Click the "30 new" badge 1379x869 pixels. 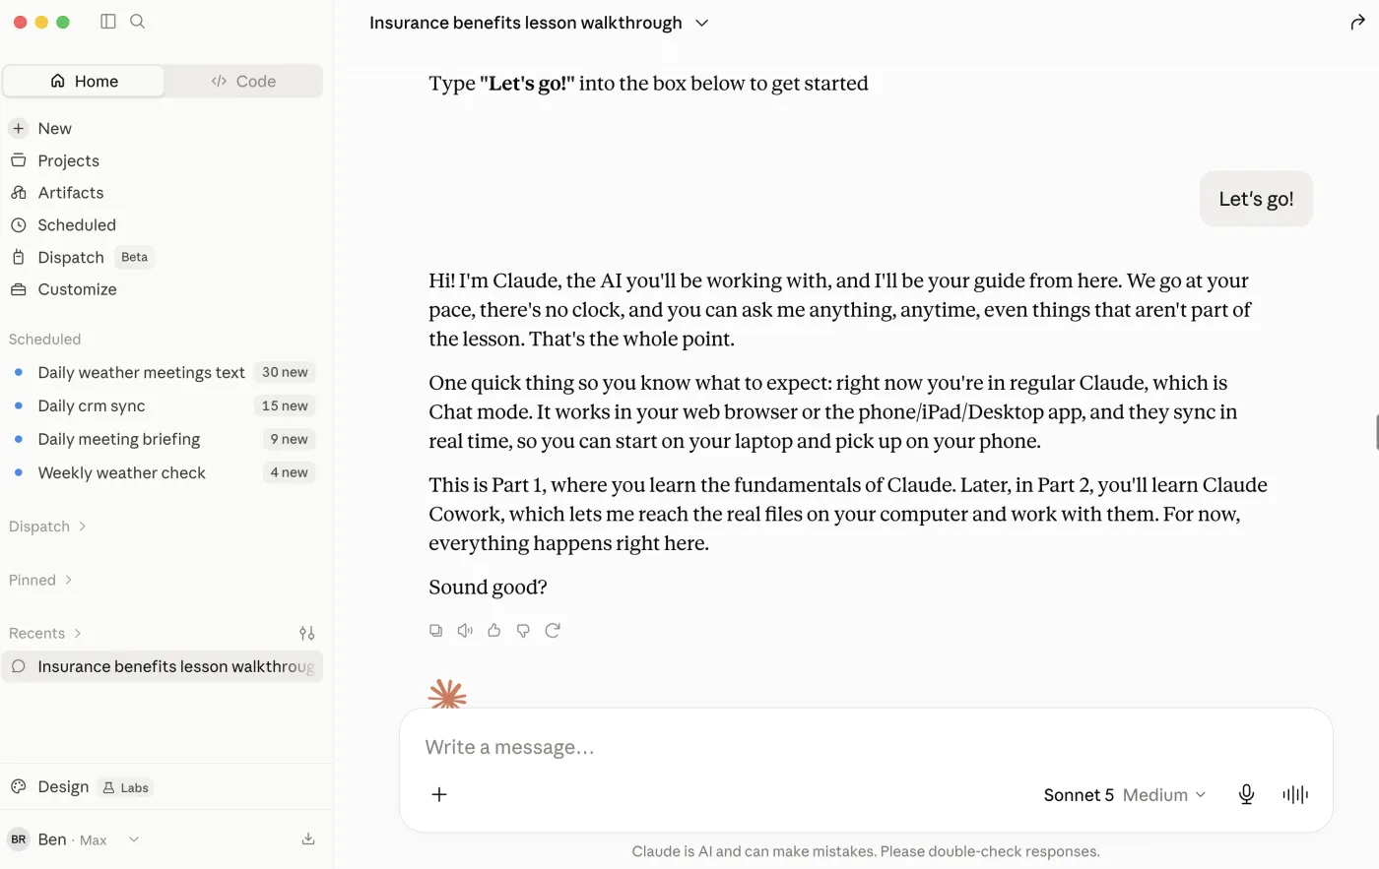[x=285, y=373]
